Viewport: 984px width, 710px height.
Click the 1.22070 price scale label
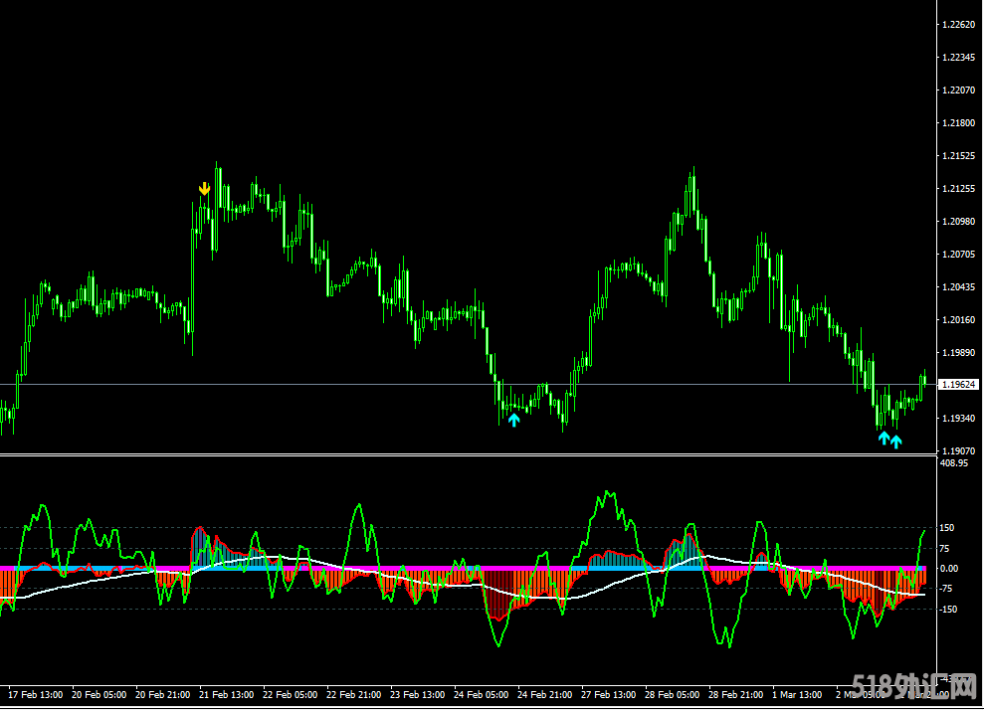959,90
